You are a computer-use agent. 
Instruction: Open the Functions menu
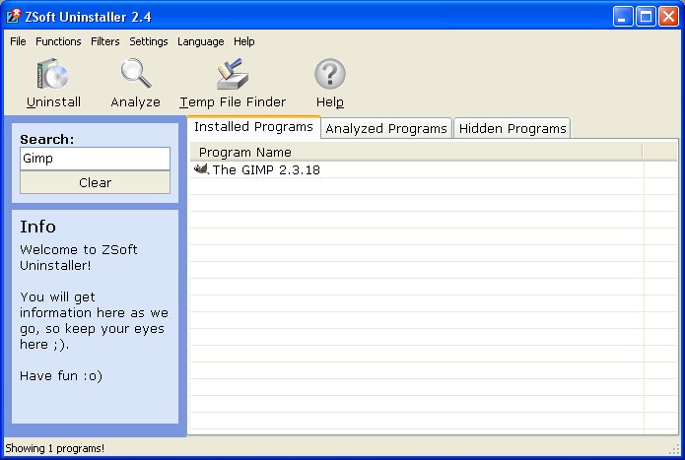coord(58,41)
